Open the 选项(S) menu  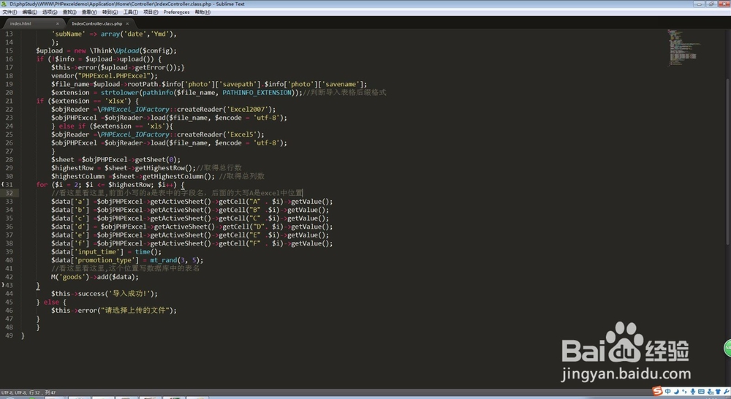[x=50, y=12]
